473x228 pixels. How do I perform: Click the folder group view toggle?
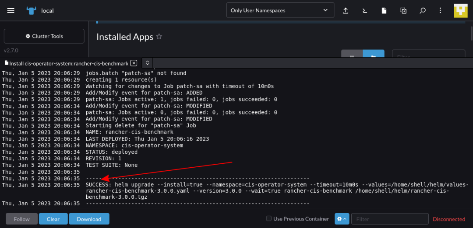coord(374,54)
